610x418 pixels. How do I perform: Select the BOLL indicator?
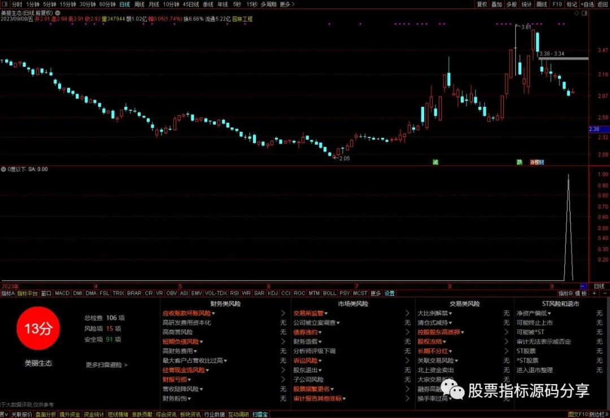329,294
